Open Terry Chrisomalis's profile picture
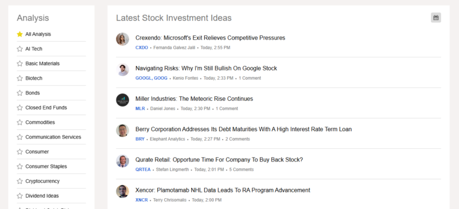459x209 pixels. click(x=122, y=191)
